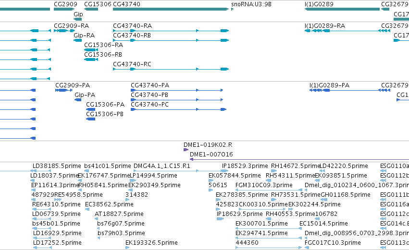Click EST bs41c01.5prime

coord(108,166)
